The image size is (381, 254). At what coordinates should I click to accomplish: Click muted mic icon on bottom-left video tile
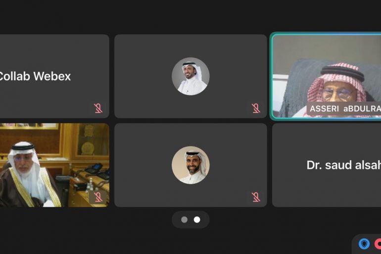coord(98,197)
